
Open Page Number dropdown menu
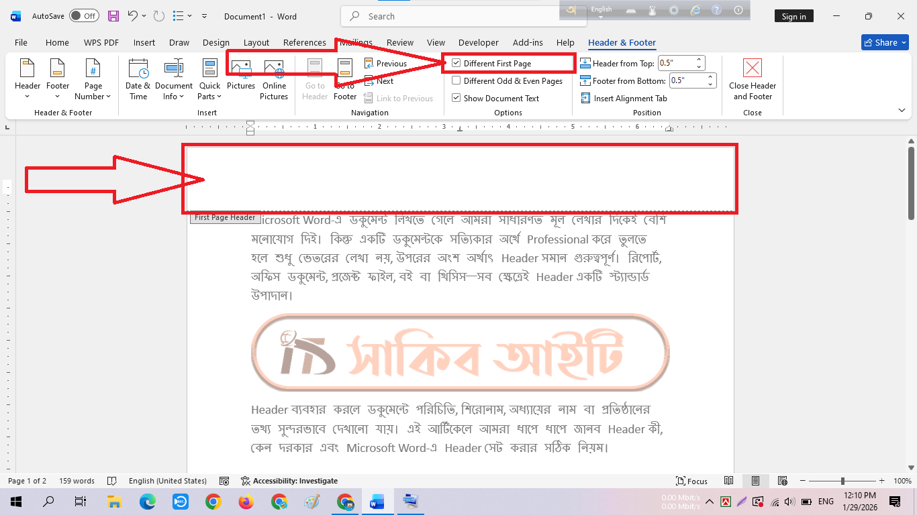[x=93, y=79]
